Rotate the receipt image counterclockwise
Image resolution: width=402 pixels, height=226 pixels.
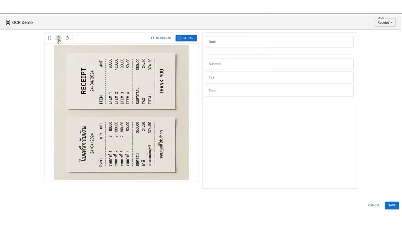tap(58, 38)
